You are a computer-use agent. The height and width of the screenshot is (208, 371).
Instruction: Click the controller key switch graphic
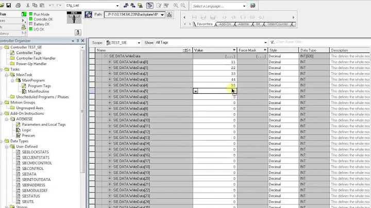[x=74, y=18]
